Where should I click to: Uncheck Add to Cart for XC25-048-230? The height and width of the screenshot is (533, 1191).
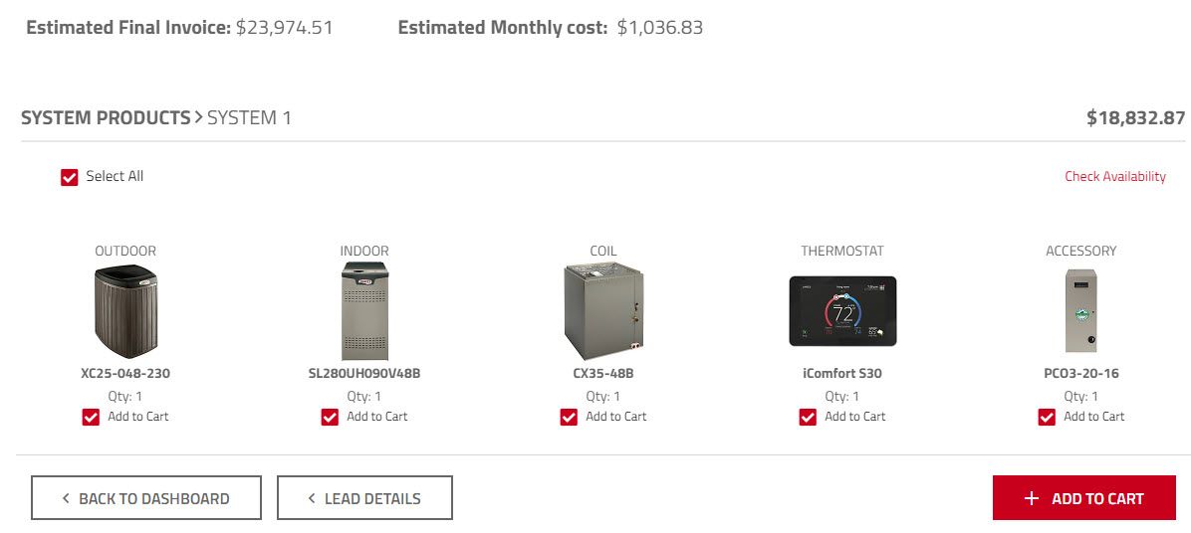[92, 417]
